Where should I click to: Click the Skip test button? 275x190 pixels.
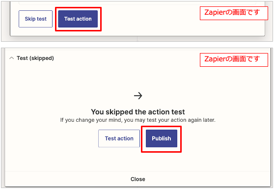coord(35,19)
